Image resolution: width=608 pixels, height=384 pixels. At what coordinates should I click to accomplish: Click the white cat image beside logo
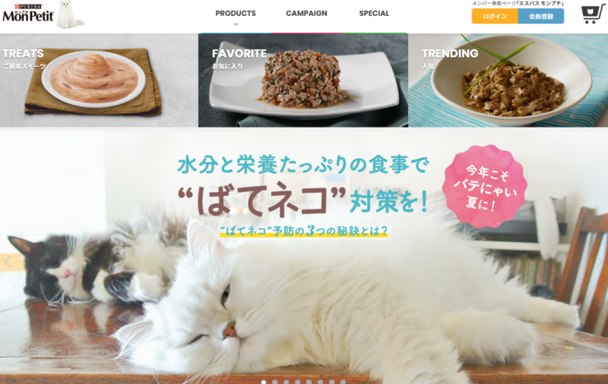click(70, 14)
